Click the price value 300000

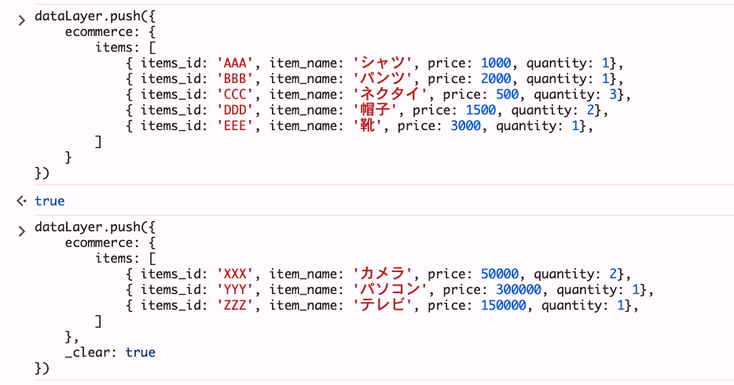(x=519, y=289)
